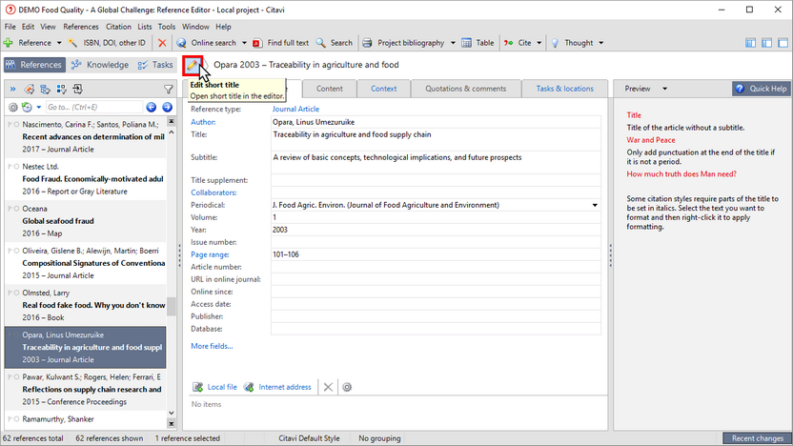This screenshot has height=446, width=793.
Task: Open the Project bibliography printer icon
Action: pyautogui.click(x=367, y=43)
